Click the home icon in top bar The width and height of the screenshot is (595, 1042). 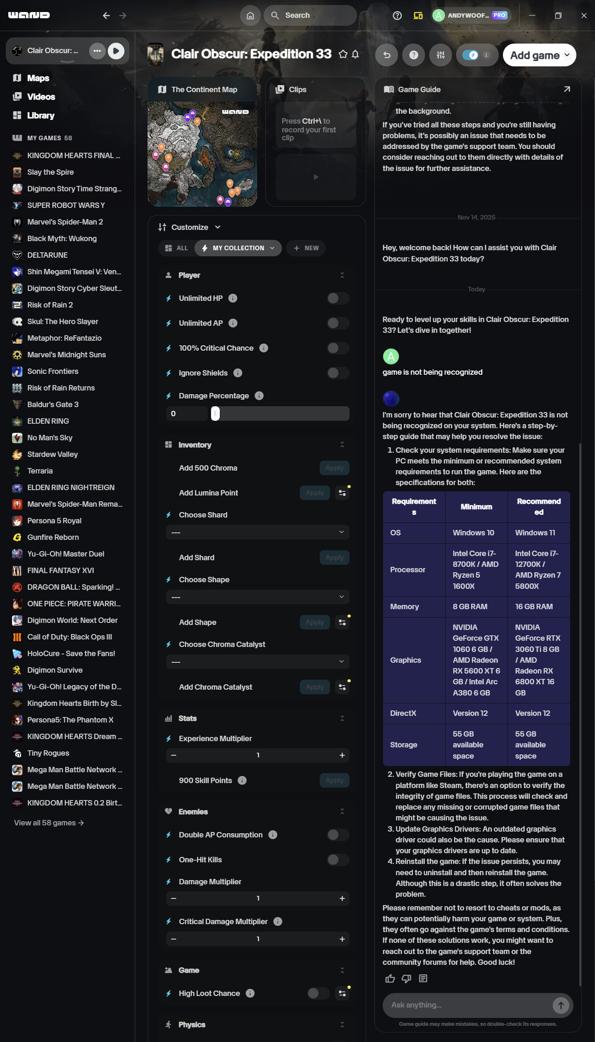[x=250, y=15]
